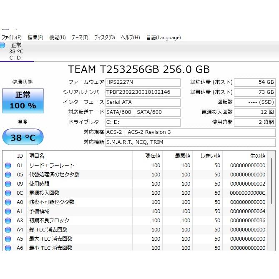Open the ディスク(D) menu
The width and height of the screenshot is (279, 279).
(104, 38)
